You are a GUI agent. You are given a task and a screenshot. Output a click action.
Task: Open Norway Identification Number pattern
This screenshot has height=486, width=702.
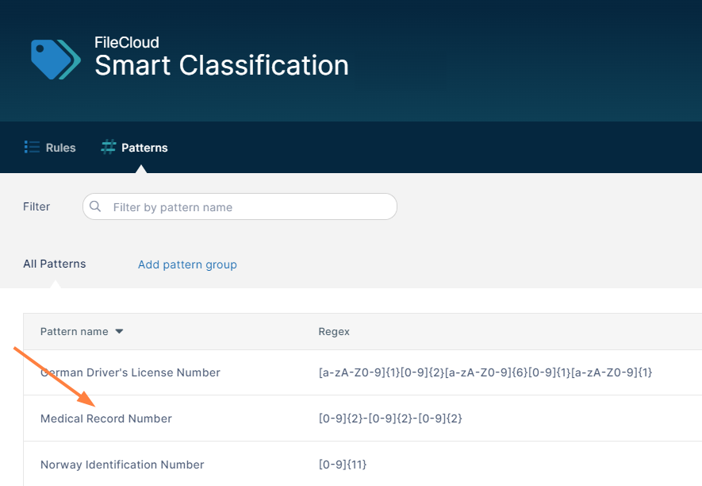tap(122, 465)
